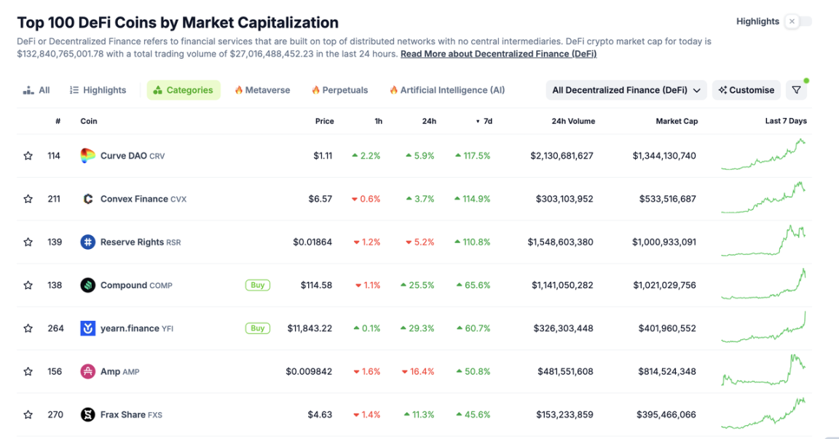Image resolution: width=839 pixels, height=439 pixels.
Task: Favorite Curve DAO with the star
Action: click(x=28, y=156)
